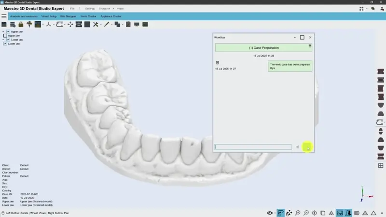Open the Video menu
The image size is (386, 217).
[120, 9]
